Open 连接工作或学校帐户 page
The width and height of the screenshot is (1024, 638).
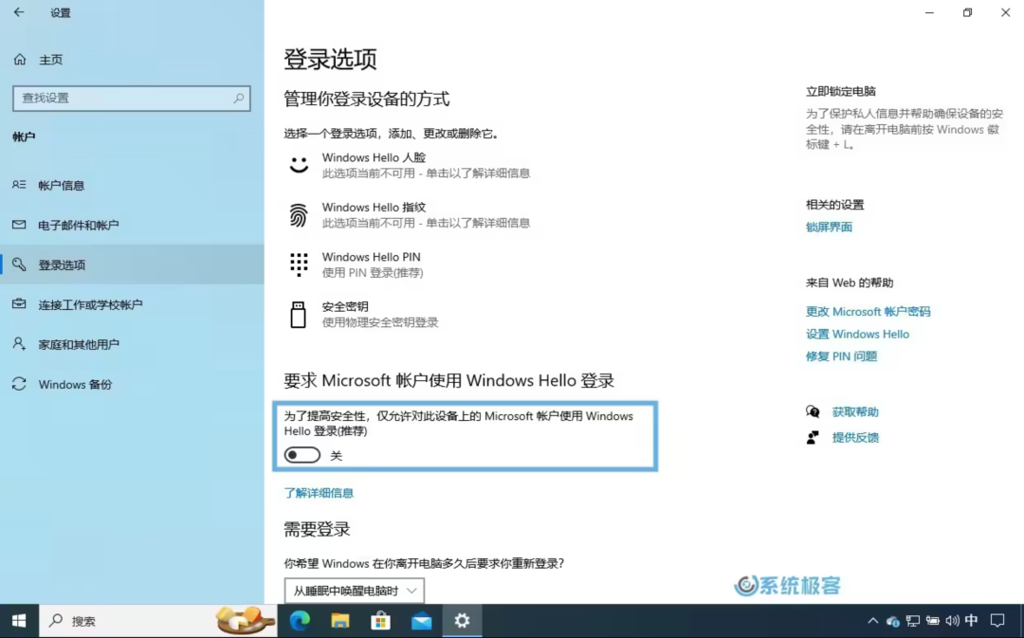point(132,304)
